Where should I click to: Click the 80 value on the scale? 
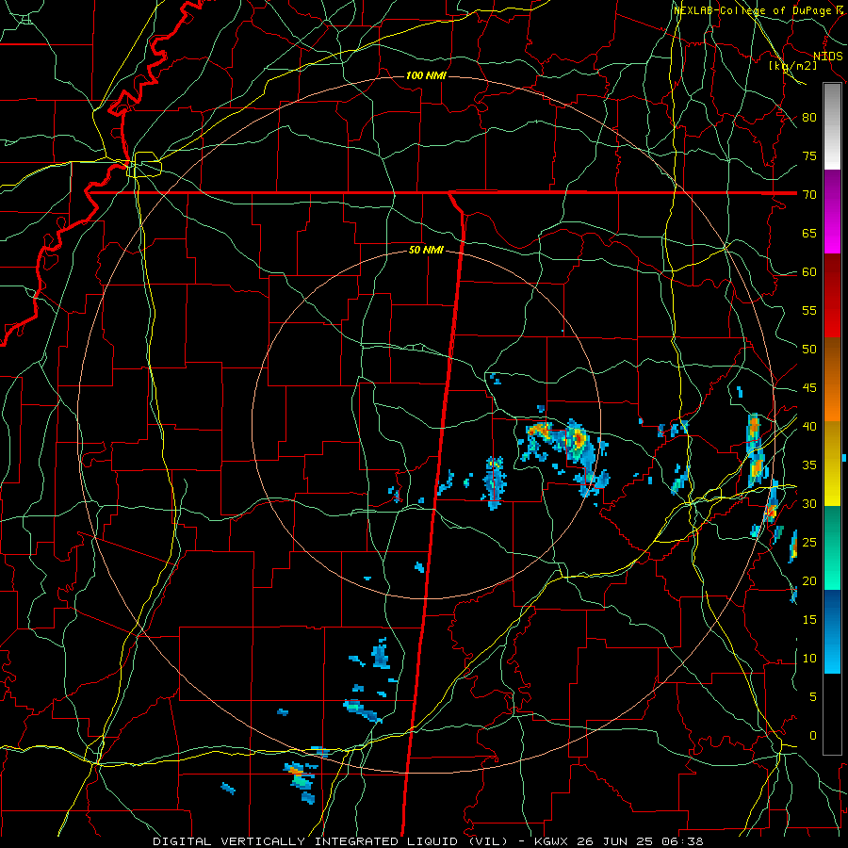(809, 118)
